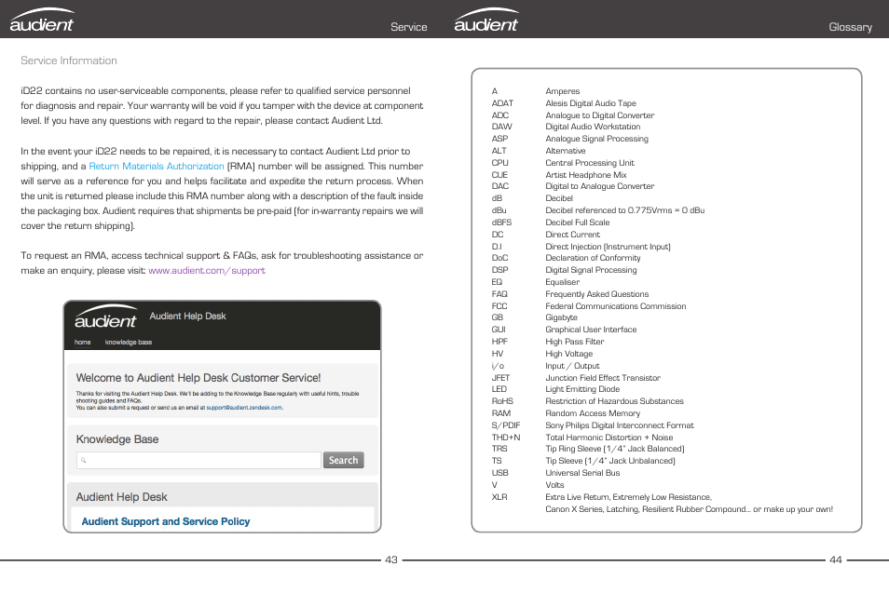Click the Direct Current definition
This screenshot has width=889, height=593.
[573, 235]
